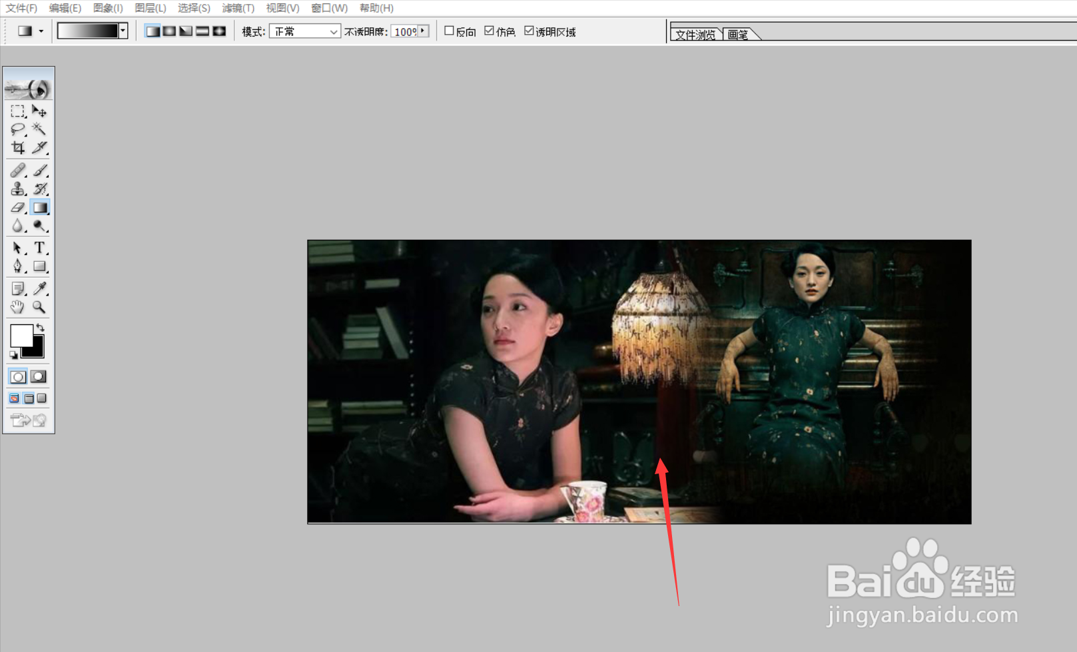1077x652 pixels.
Task: Switch to Quick Mask mode
Action: (39, 376)
